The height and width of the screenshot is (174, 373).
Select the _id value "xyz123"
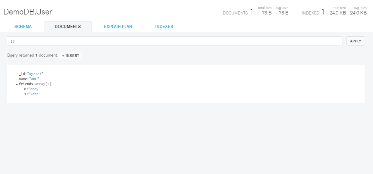point(35,74)
